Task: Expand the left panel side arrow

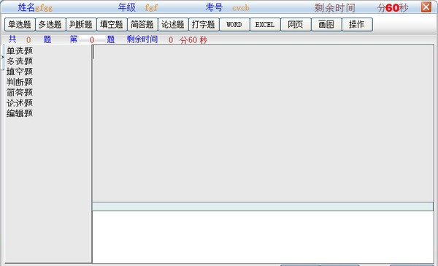Action: click(2, 57)
